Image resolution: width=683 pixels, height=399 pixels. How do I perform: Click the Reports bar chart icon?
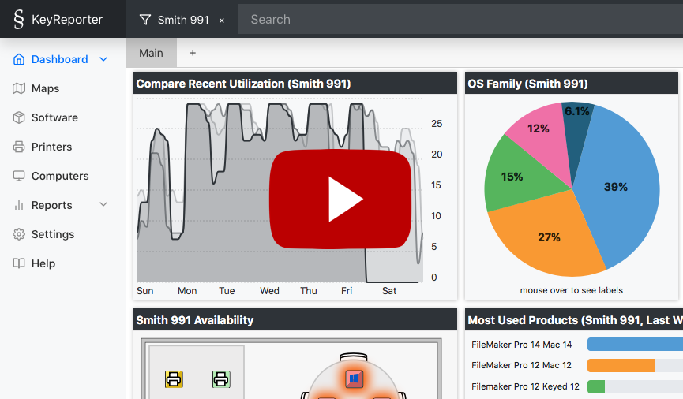19,205
